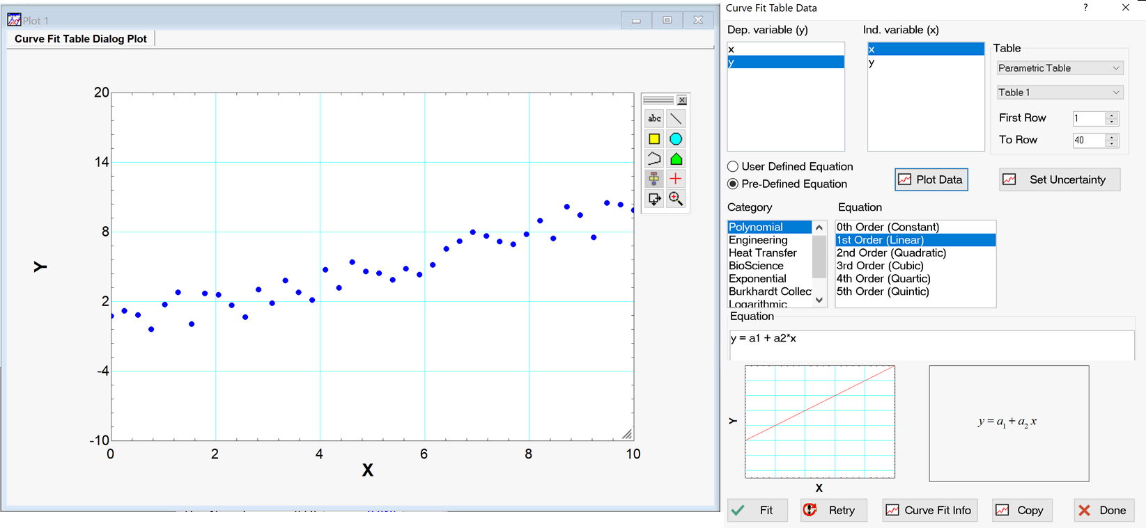Select User Defined Equation option
The height and width of the screenshot is (528, 1146).
tap(733, 167)
